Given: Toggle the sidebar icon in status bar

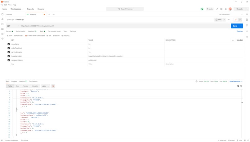Looking at the screenshot, I should click(x=2, y=140).
